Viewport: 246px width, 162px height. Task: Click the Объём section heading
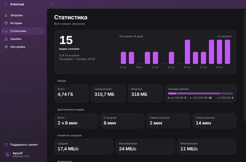click(x=61, y=81)
